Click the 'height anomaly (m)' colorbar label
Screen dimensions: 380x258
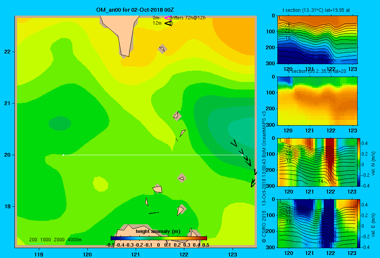point(158,231)
